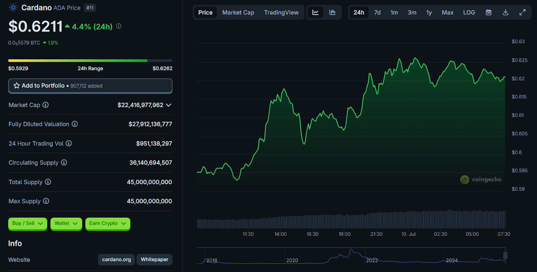Click the 36,140,694,507 circulating supply value
The width and height of the screenshot is (537, 272).
[151, 163]
